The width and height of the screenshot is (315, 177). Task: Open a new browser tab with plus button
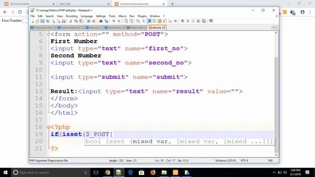click(172, 4)
